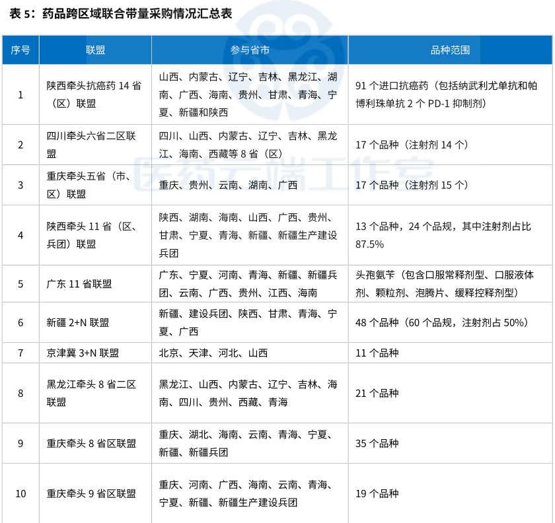Screen dimensions: 555x523
Task: Click provinces cell starting '黑龙江、山西、内蒙古'
Action: pos(250,393)
